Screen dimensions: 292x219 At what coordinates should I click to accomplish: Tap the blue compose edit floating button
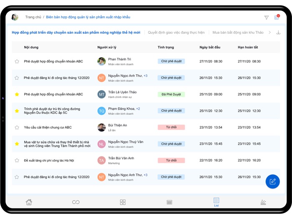(x=273, y=181)
